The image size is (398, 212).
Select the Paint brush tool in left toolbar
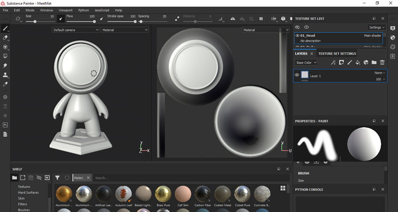(5, 28)
